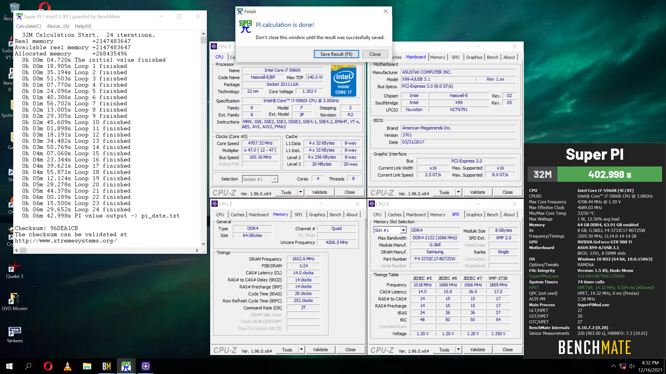Switch to Bench tab in mainboard window
666x374 pixels.
[492, 57]
